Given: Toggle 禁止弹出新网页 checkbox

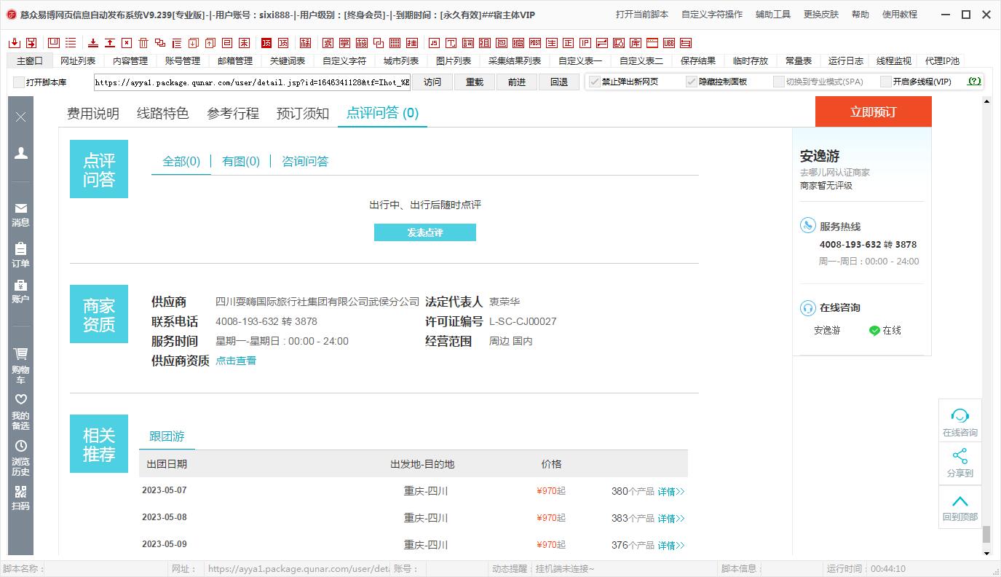Looking at the screenshot, I should point(595,82).
